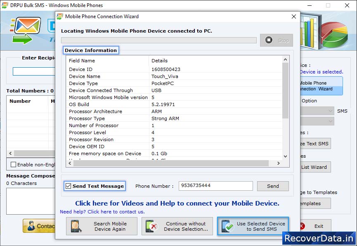Select the Device Type PocketPC value

click(163, 83)
